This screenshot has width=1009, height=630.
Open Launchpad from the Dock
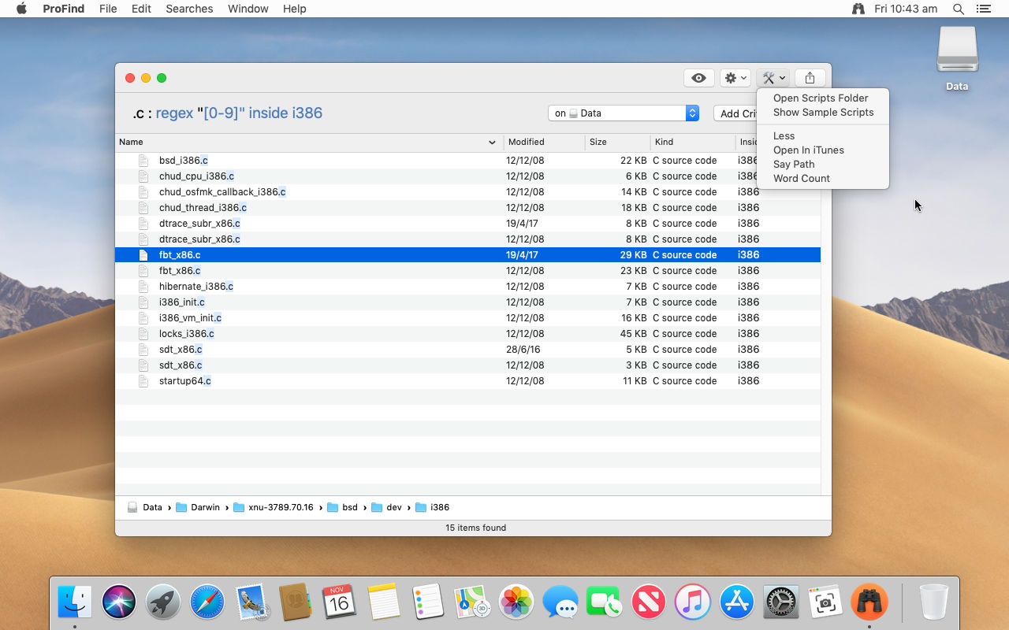(x=163, y=602)
